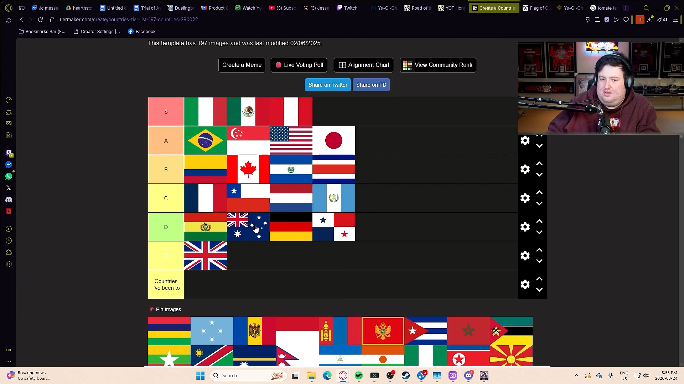Viewport: 684px width, 384px height.
Task: Switch to the Twitch browser tab
Action: click(x=347, y=8)
